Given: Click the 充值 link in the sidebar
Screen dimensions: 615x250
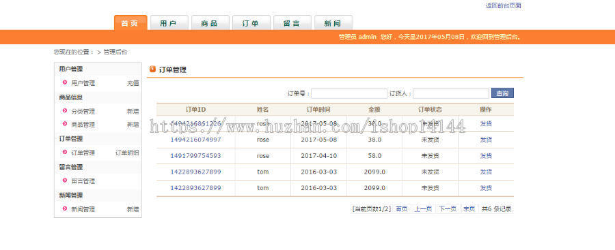Looking at the screenshot, I should click(x=133, y=83).
